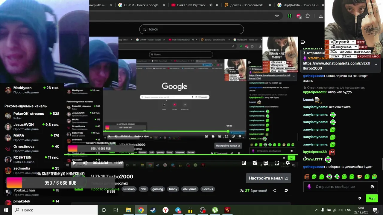Screen dimensions: 383x215
Task: Play or pause the stream video
Action: (74, 163)
